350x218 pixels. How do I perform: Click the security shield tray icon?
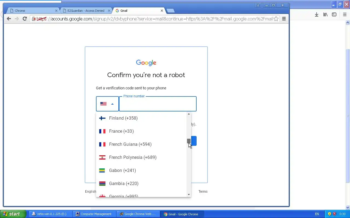tap(329, 214)
